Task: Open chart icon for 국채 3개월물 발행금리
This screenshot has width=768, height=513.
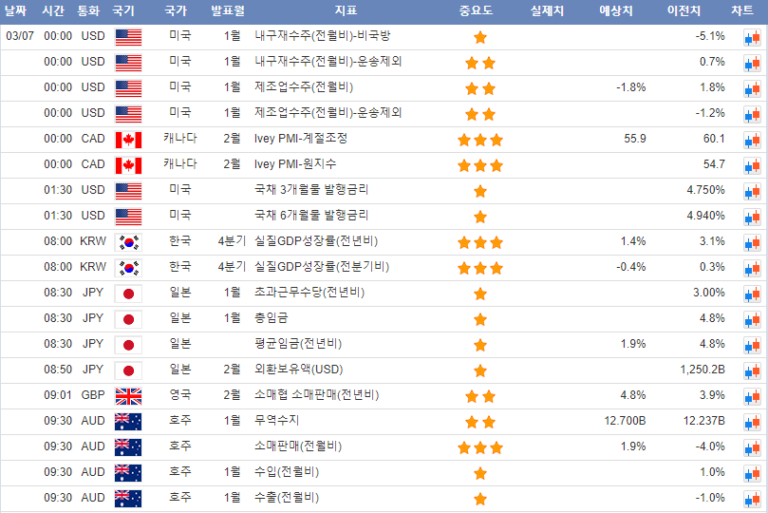Action: [x=751, y=191]
